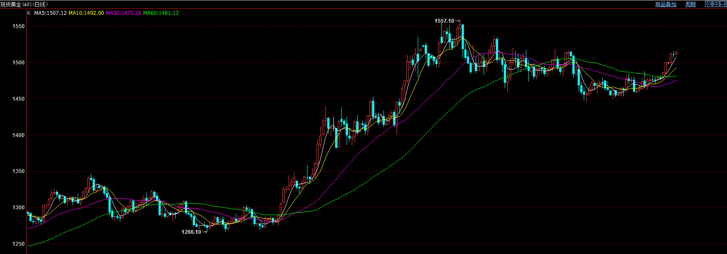The width and height of the screenshot is (727, 254).
Task: Open the 商品叠加 overlay link
Action: click(666, 4)
